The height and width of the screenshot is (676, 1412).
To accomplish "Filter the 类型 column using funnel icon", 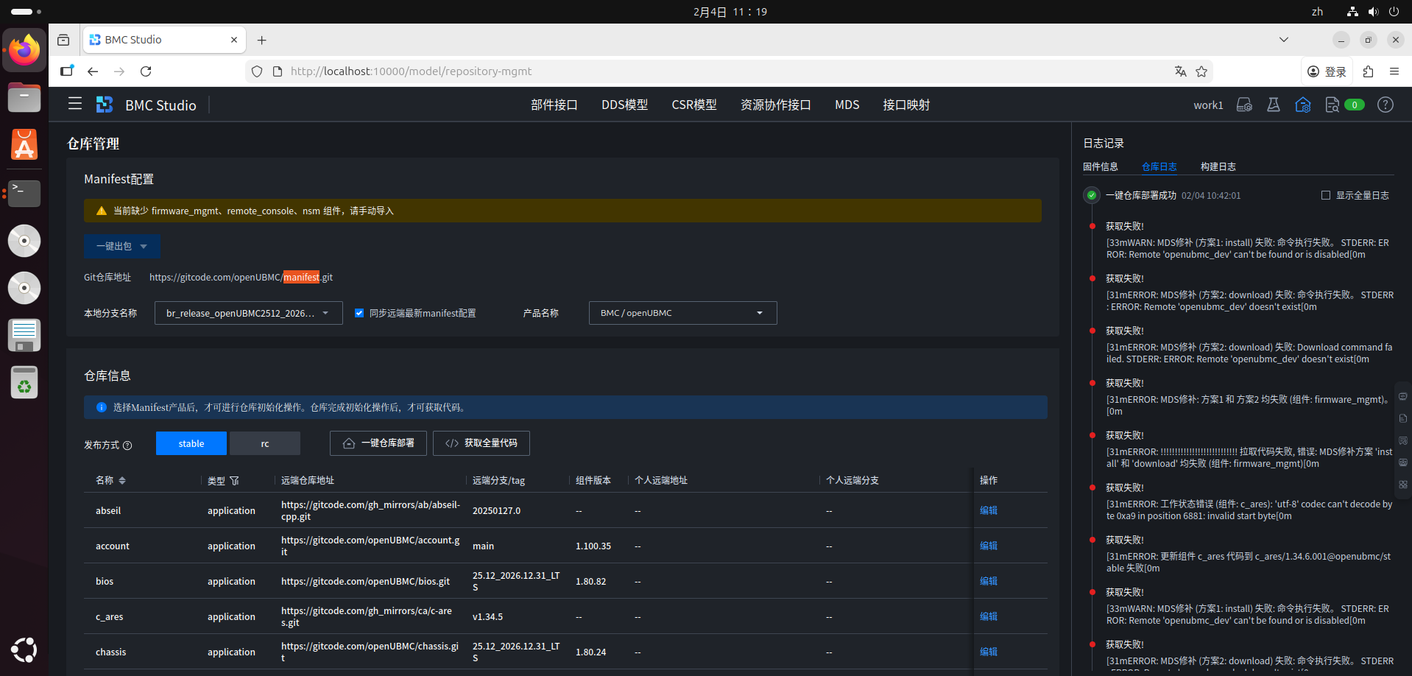I will click(x=235, y=481).
